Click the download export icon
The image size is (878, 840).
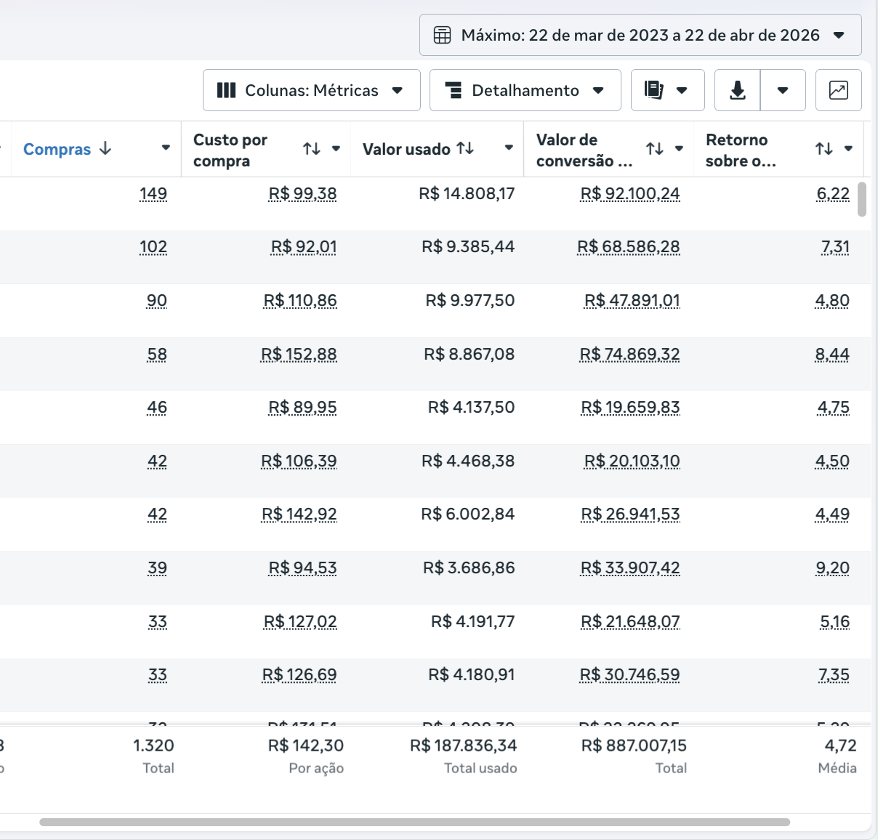[x=737, y=90]
